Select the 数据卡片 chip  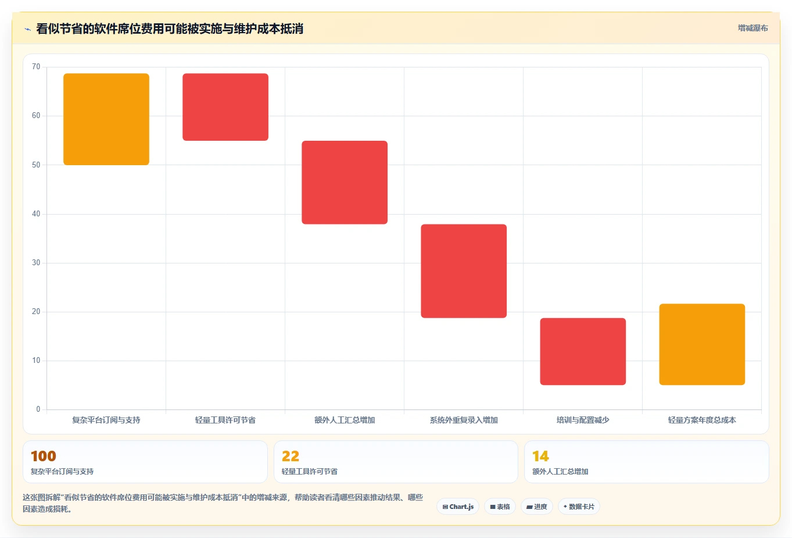point(579,507)
